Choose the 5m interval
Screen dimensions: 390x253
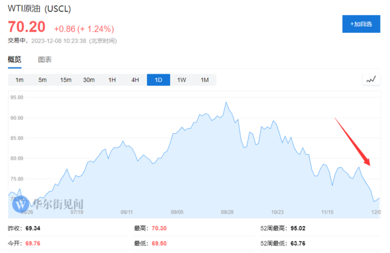pyautogui.click(x=43, y=80)
